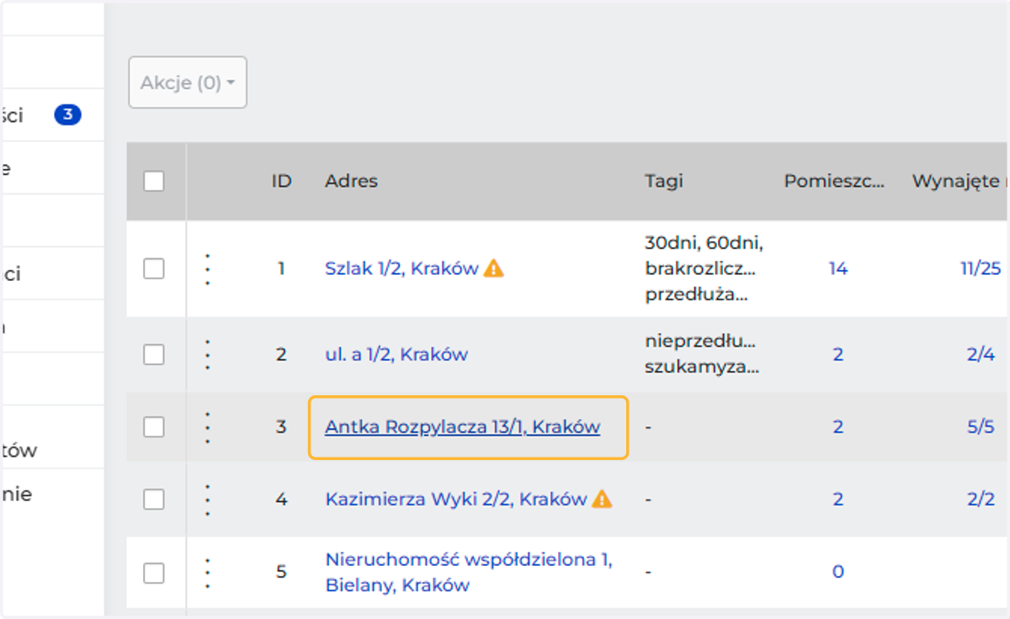Click rooms count 0 for Nieruchomość współdzielona

coord(838,572)
